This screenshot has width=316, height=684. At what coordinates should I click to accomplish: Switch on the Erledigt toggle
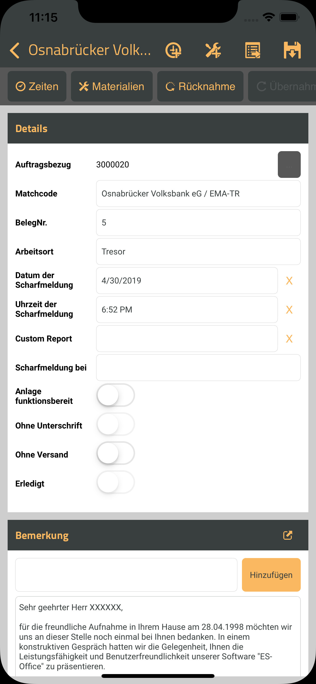click(x=116, y=482)
